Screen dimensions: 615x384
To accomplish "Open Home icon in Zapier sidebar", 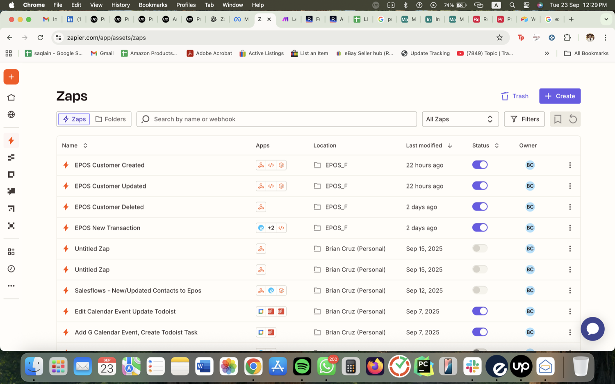I will pos(11,98).
